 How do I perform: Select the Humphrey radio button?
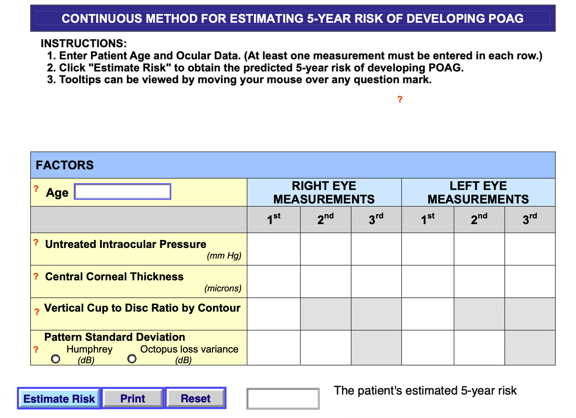click(x=56, y=359)
